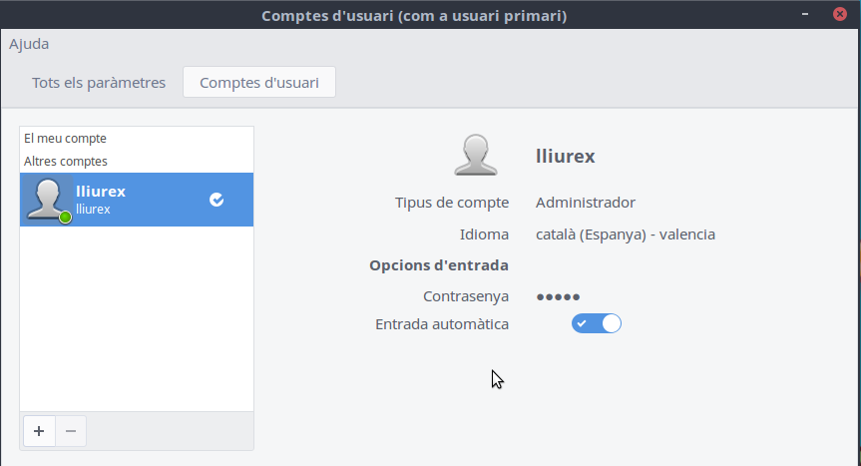Open the Administrador account type selector
This screenshot has height=466, width=861.
(585, 203)
